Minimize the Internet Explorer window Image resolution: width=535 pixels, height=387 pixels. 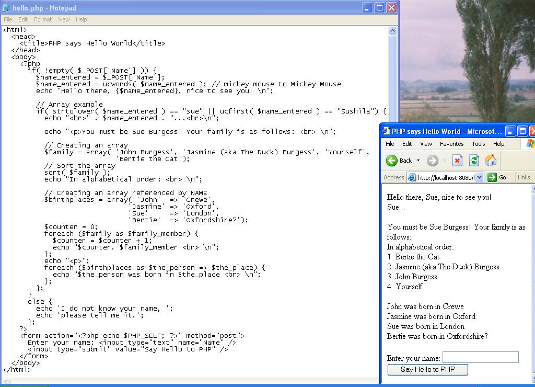pyautogui.click(x=510, y=131)
